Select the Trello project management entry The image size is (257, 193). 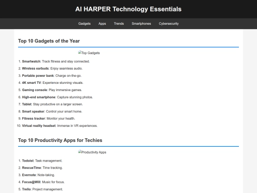tap(42, 189)
